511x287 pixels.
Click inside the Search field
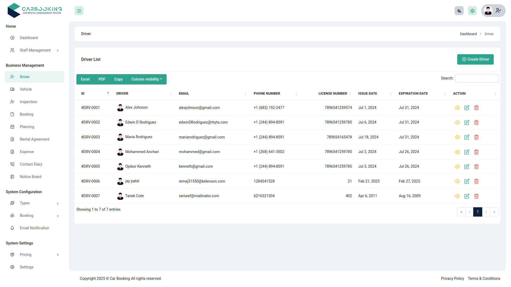point(476,78)
